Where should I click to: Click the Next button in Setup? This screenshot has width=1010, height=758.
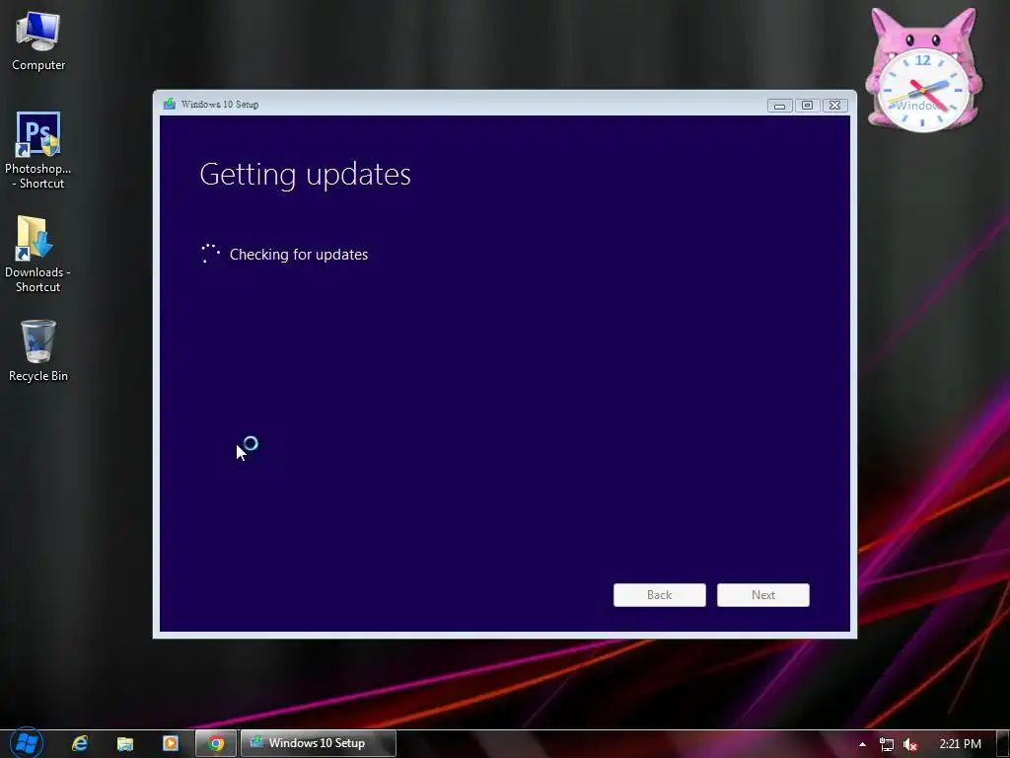(763, 595)
